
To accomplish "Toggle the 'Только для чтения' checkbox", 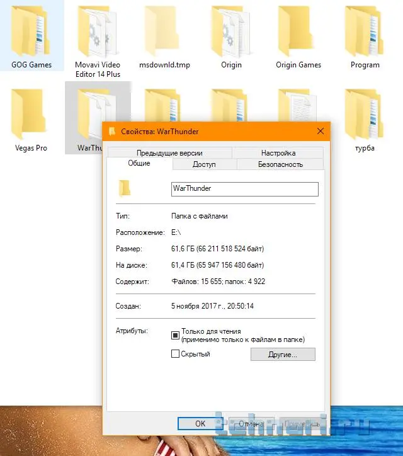I will [x=175, y=335].
